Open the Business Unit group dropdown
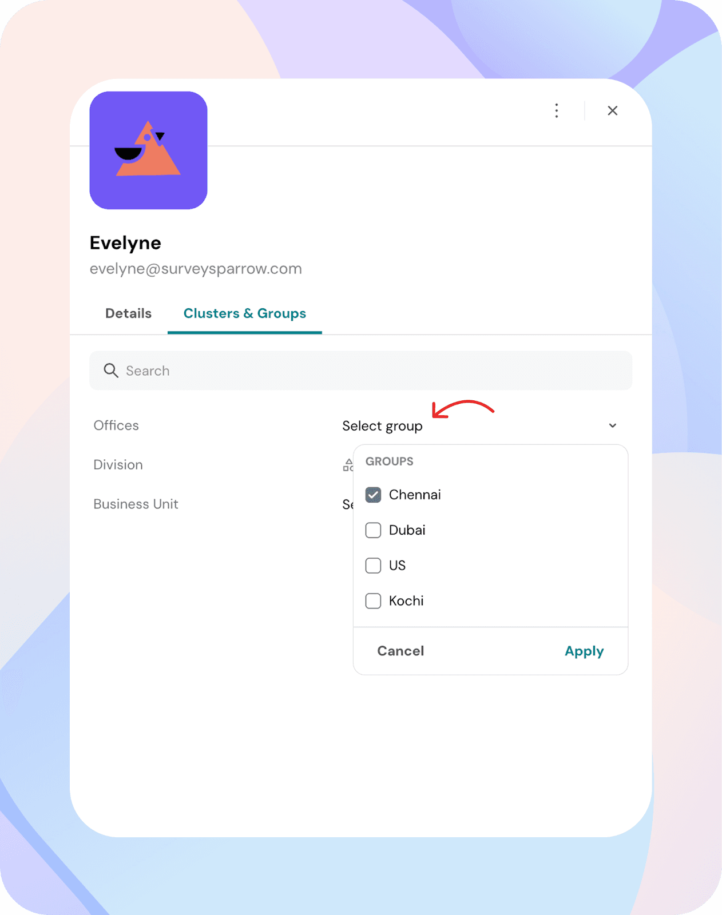The image size is (722, 915). point(347,504)
